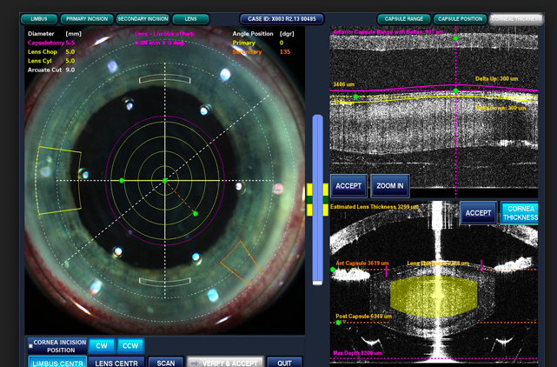The width and height of the screenshot is (557, 367).
Task: Click the green Post Capsule handle dot
Action: [x=339, y=323]
